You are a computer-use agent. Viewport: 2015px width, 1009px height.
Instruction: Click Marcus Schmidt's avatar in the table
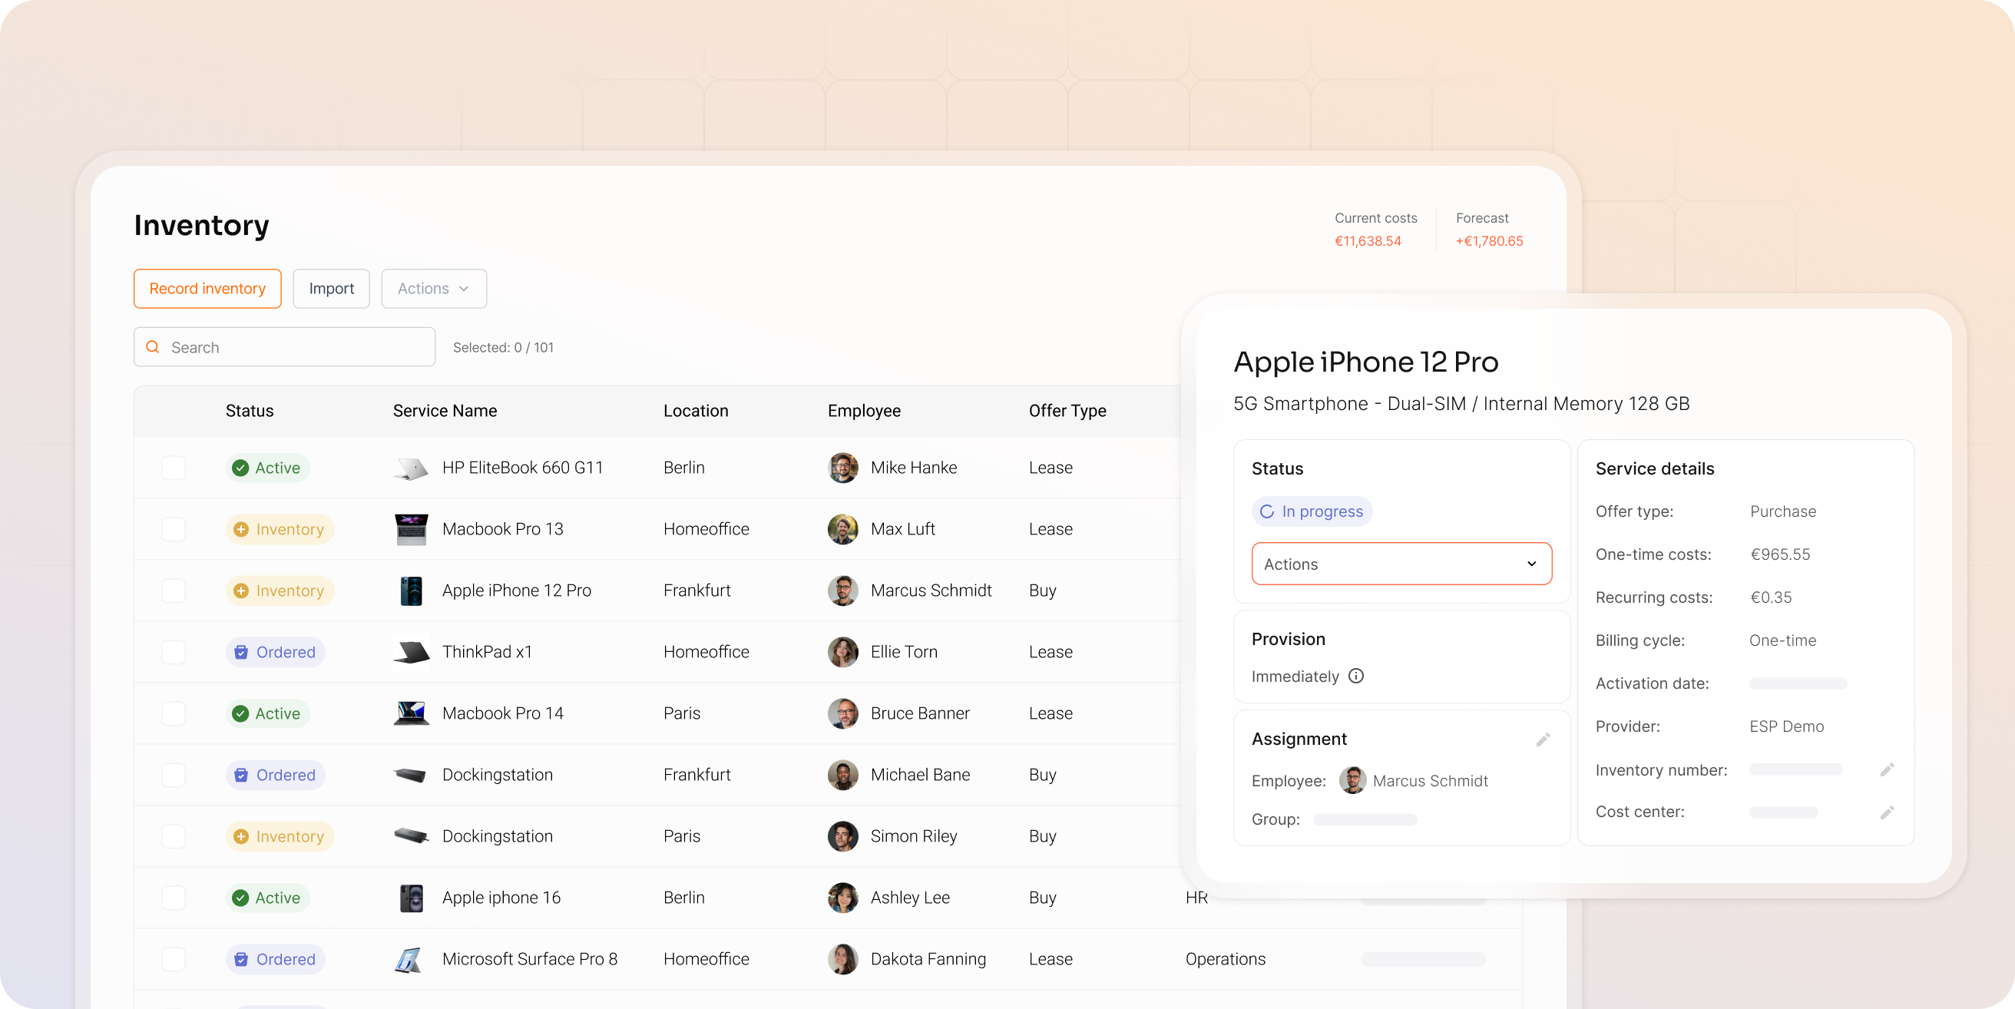click(842, 591)
